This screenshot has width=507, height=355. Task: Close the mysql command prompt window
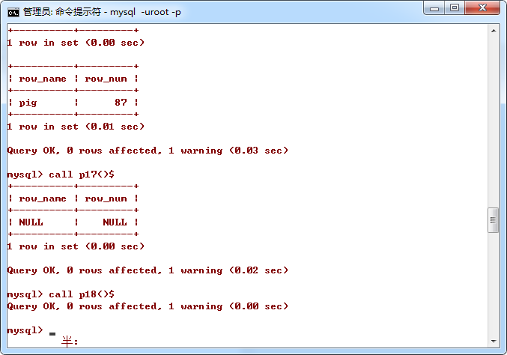click(x=482, y=7)
